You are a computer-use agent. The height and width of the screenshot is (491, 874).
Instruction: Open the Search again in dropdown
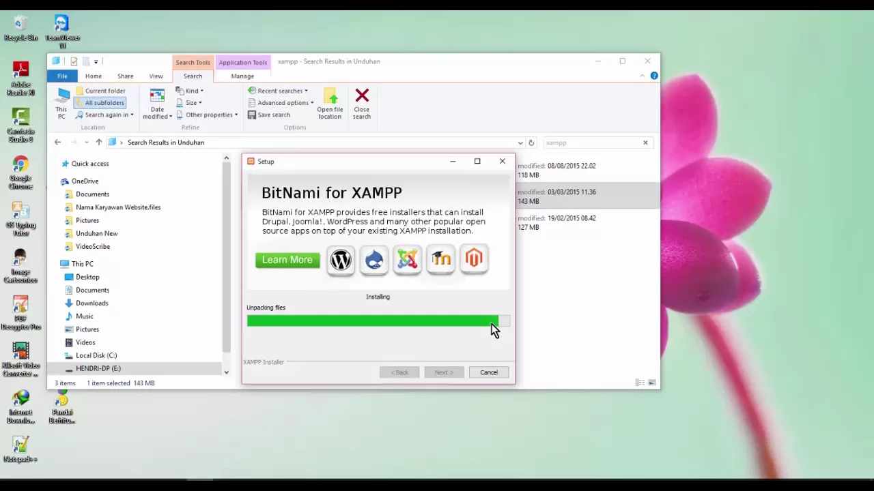(104, 115)
